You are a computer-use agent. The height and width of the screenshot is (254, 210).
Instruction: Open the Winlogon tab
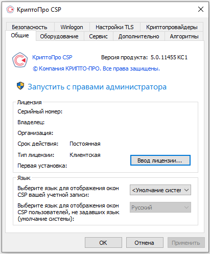pos(72,27)
